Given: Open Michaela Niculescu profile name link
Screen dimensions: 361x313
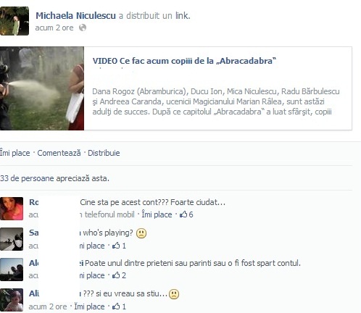Looking at the screenshot, I should tap(75, 16).
